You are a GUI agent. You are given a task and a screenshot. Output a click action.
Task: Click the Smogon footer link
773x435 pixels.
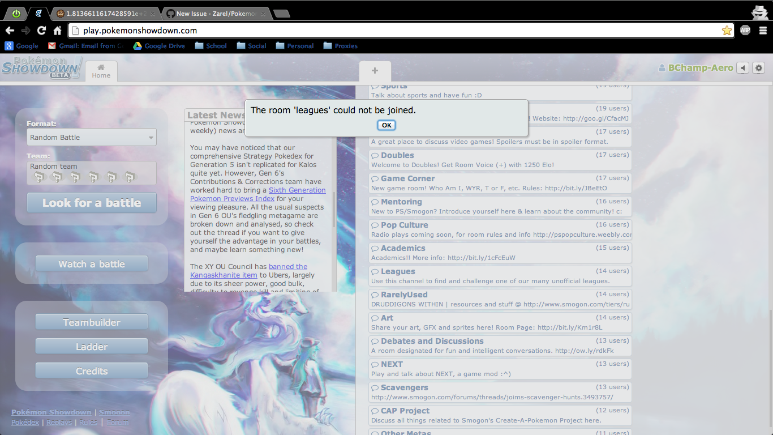tap(115, 412)
